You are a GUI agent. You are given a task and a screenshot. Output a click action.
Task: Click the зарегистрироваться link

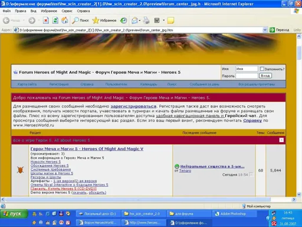(x=133, y=106)
